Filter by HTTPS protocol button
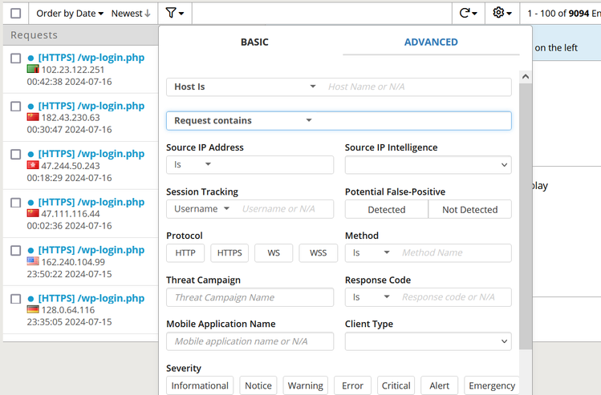 [x=229, y=253]
